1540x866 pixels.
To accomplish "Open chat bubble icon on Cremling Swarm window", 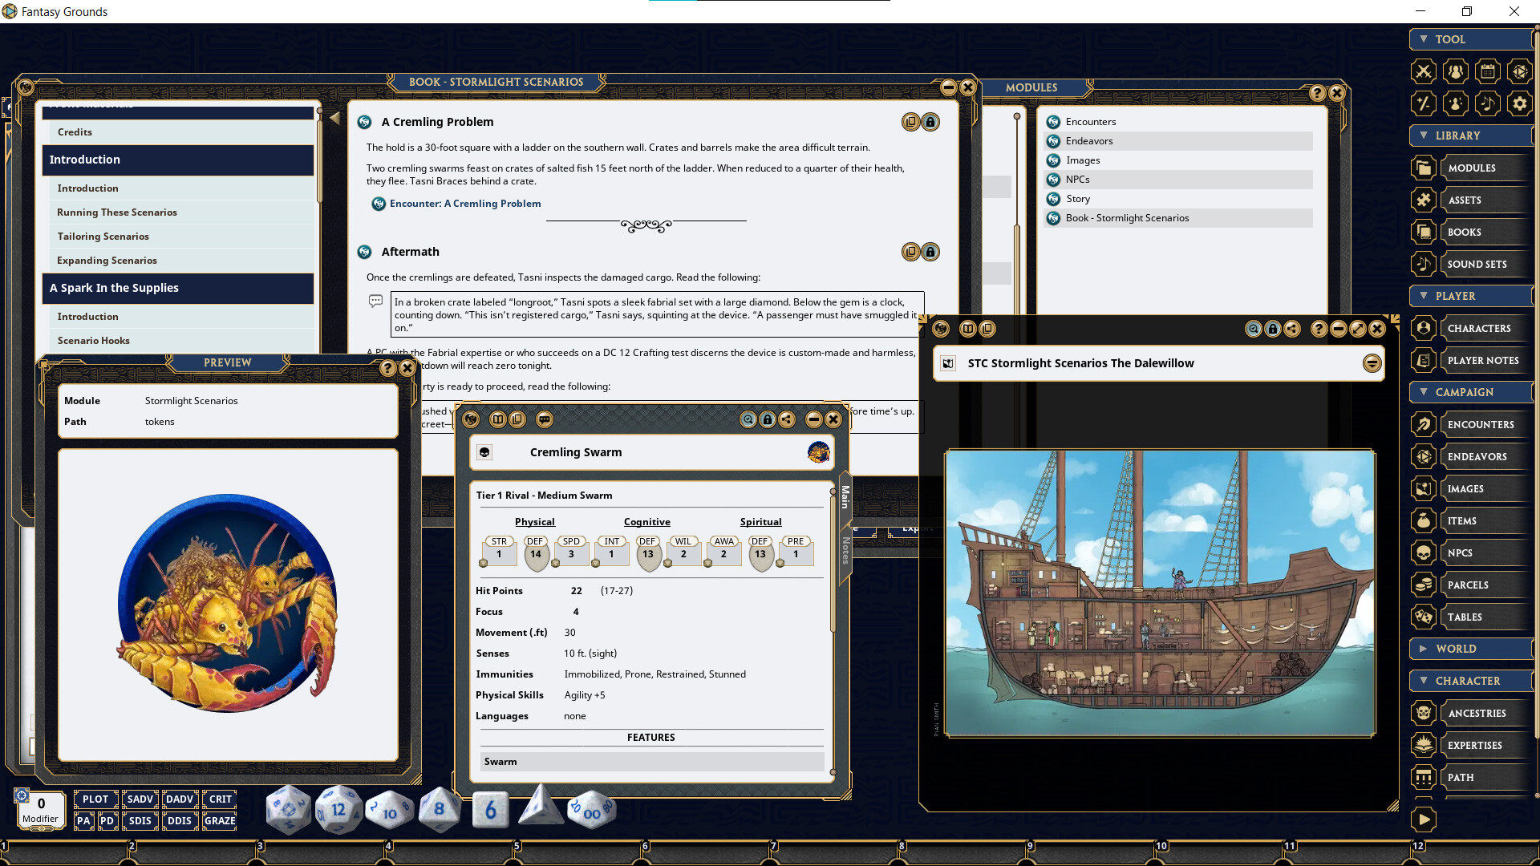I will (x=544, y=419).
